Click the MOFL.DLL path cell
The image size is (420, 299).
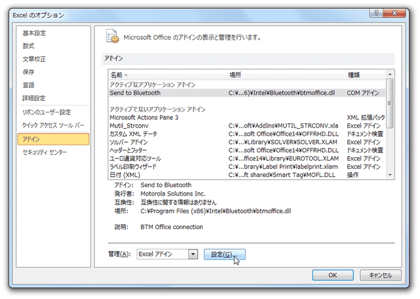[282, 175]
